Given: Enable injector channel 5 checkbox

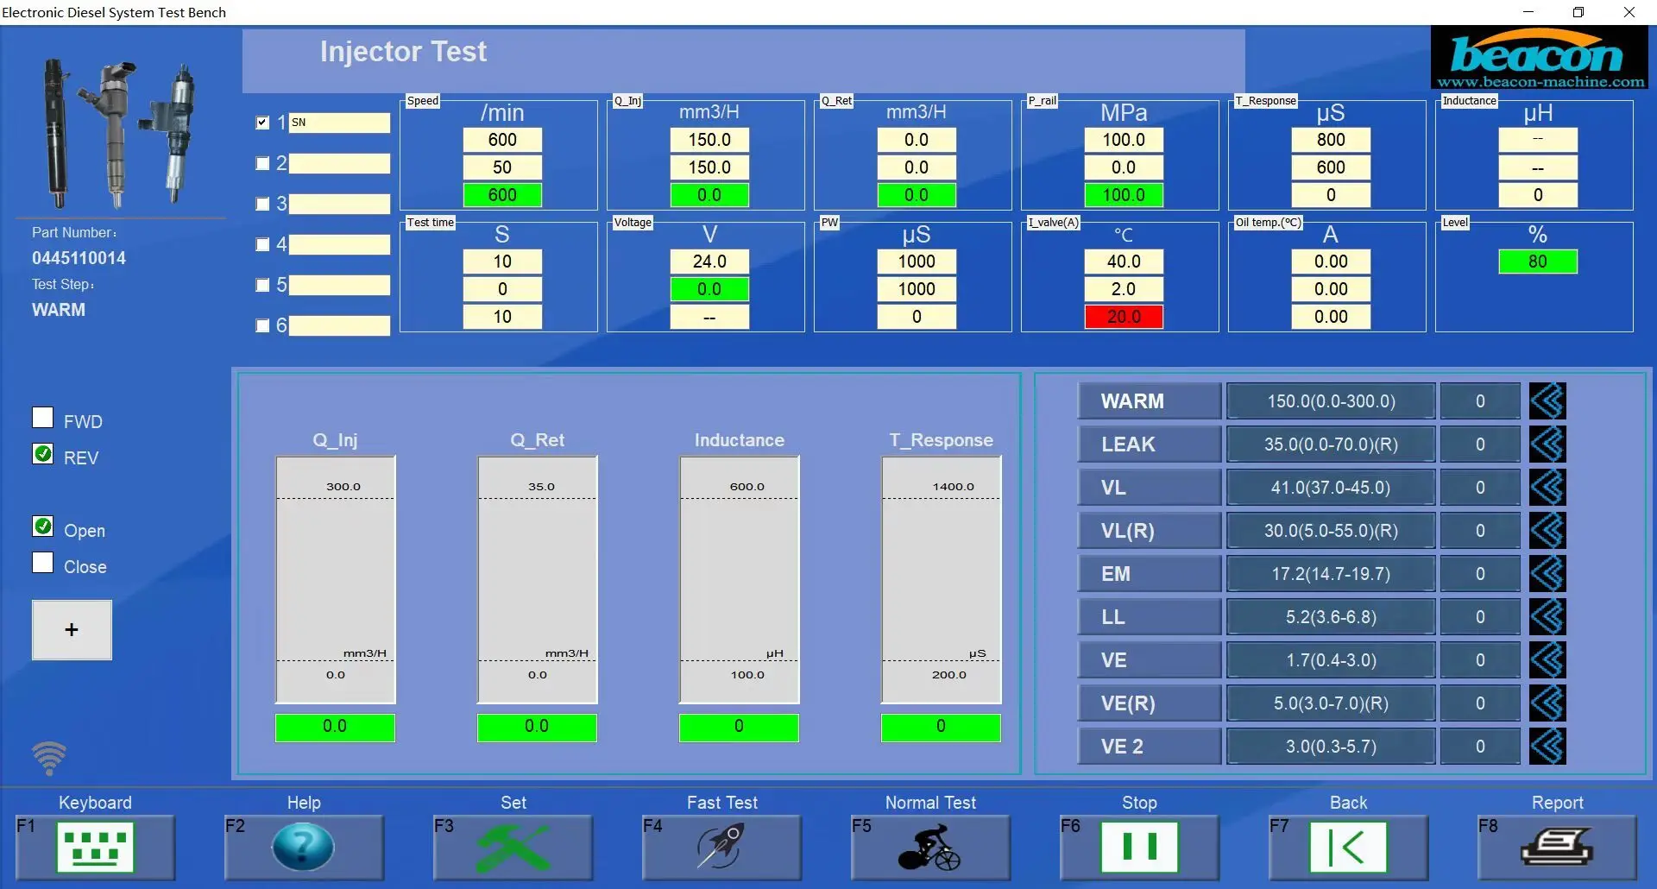Looking at the screenshot, I should coord(263,285).
